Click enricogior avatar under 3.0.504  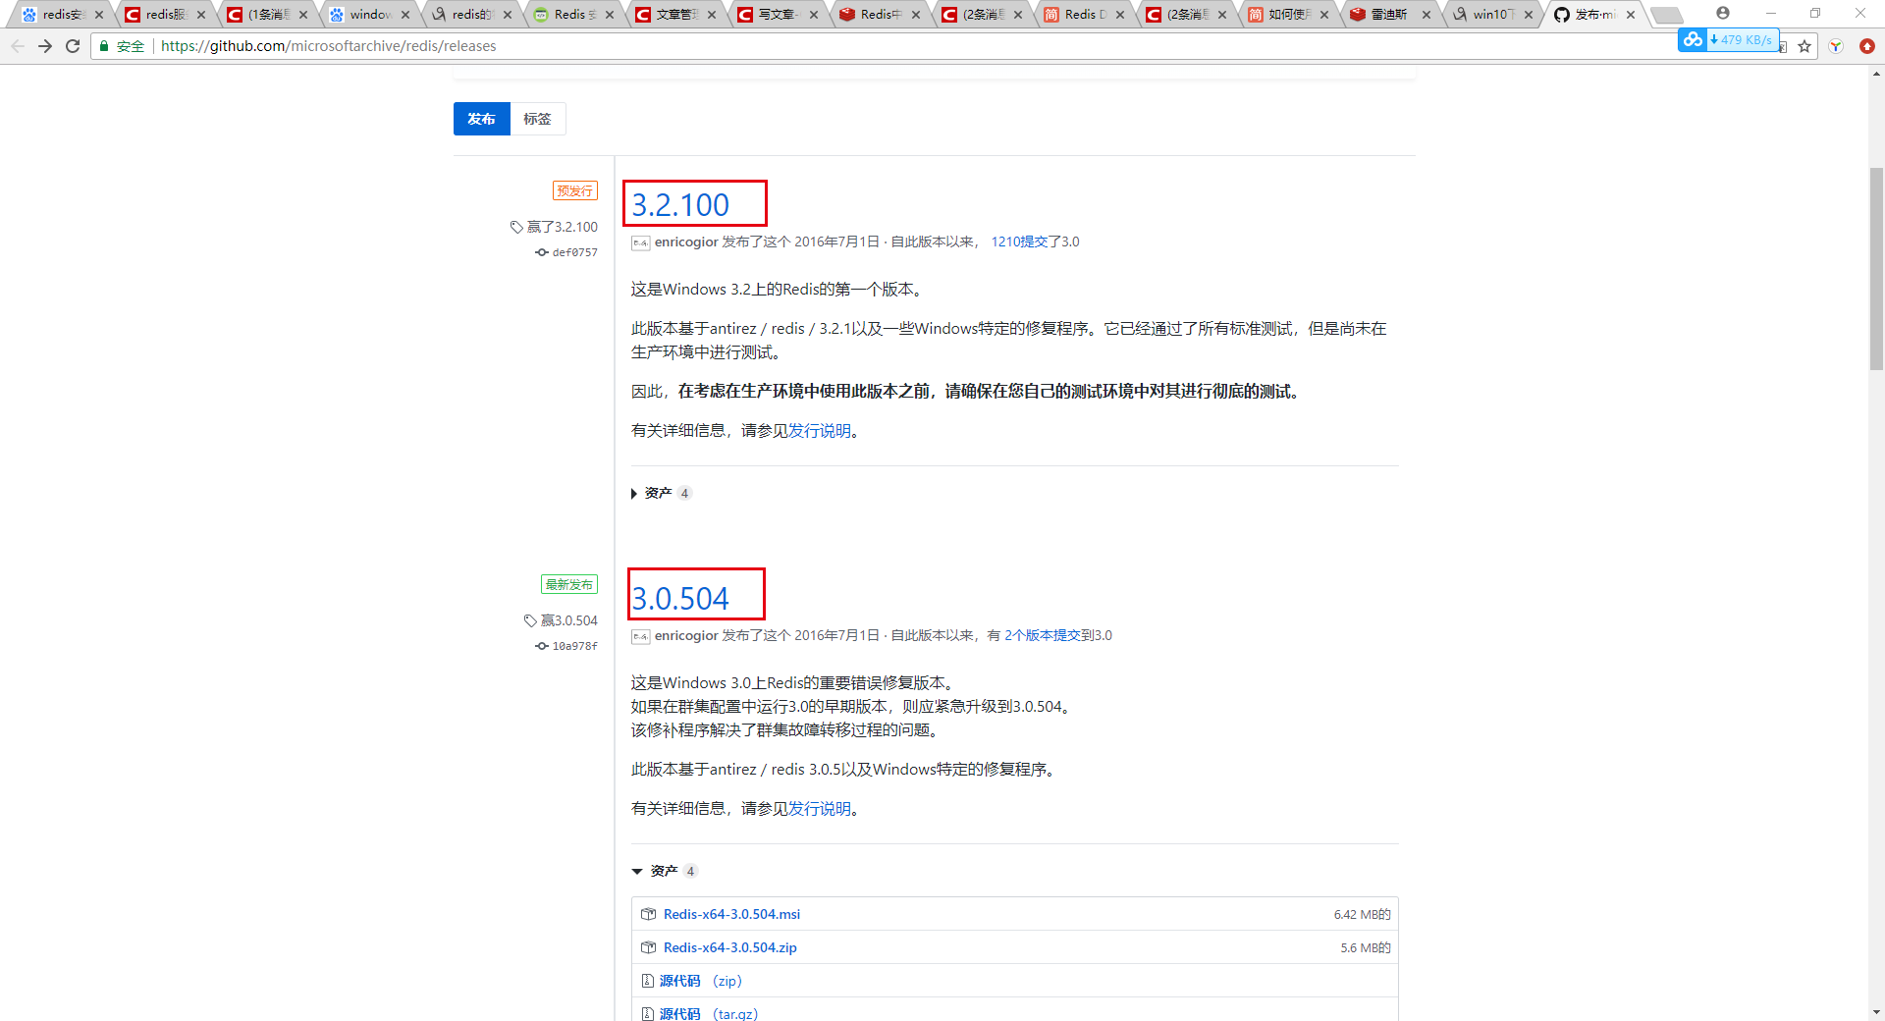coord(641,636)
